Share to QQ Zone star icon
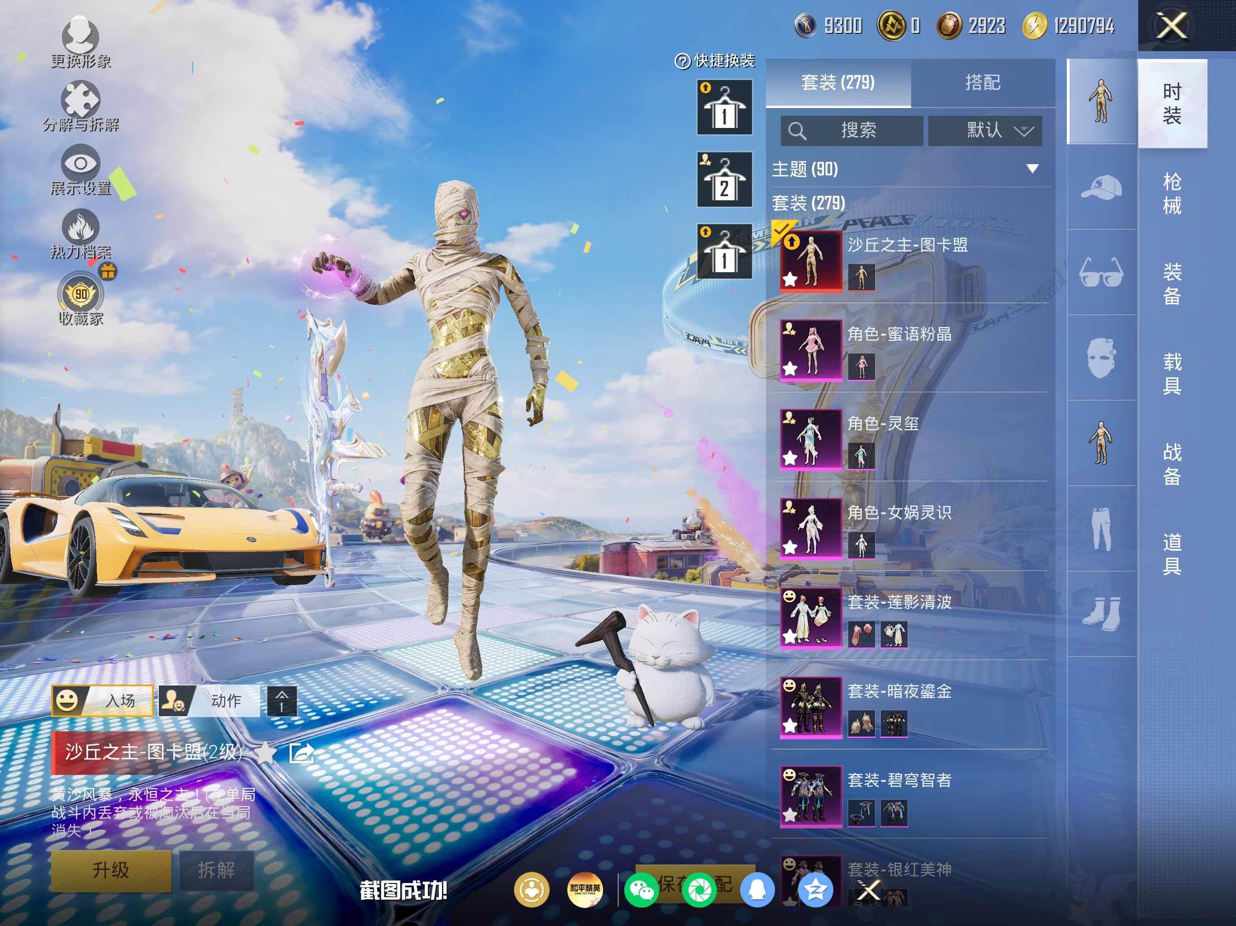Image resolution: width=1236 pixels, height=926 pixels. 815,890
